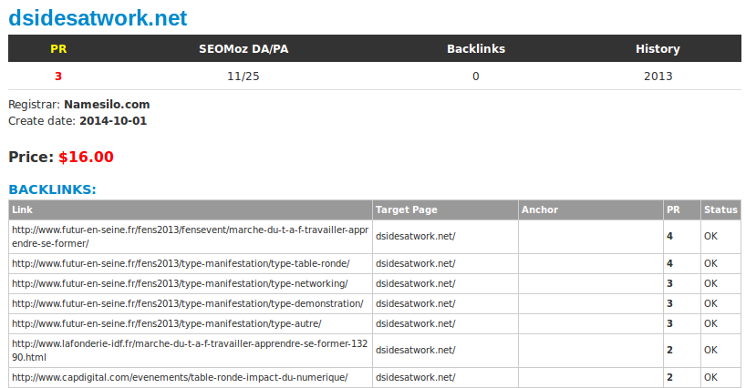Screen dimensions: 746x388
Task: Click the Backlinks summary header
Action: coord(476,49)
